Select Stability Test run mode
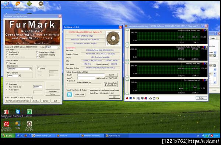Image resolution: width=221 pixels, height=145 pixels. point(7,54)
